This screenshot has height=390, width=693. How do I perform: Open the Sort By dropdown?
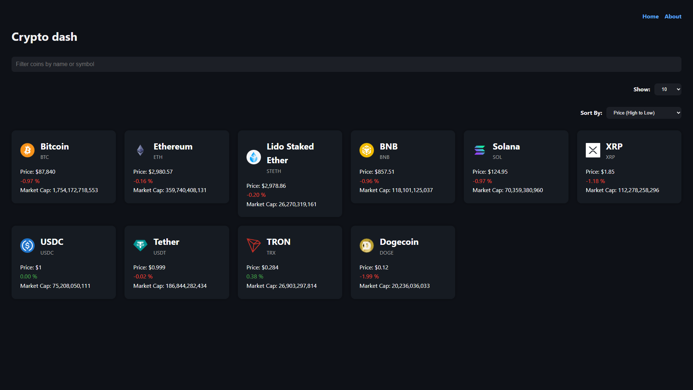click(644, 113)
